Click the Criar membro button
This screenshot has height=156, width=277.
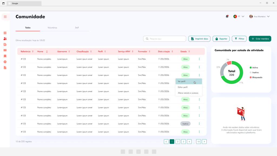(260, 39)
